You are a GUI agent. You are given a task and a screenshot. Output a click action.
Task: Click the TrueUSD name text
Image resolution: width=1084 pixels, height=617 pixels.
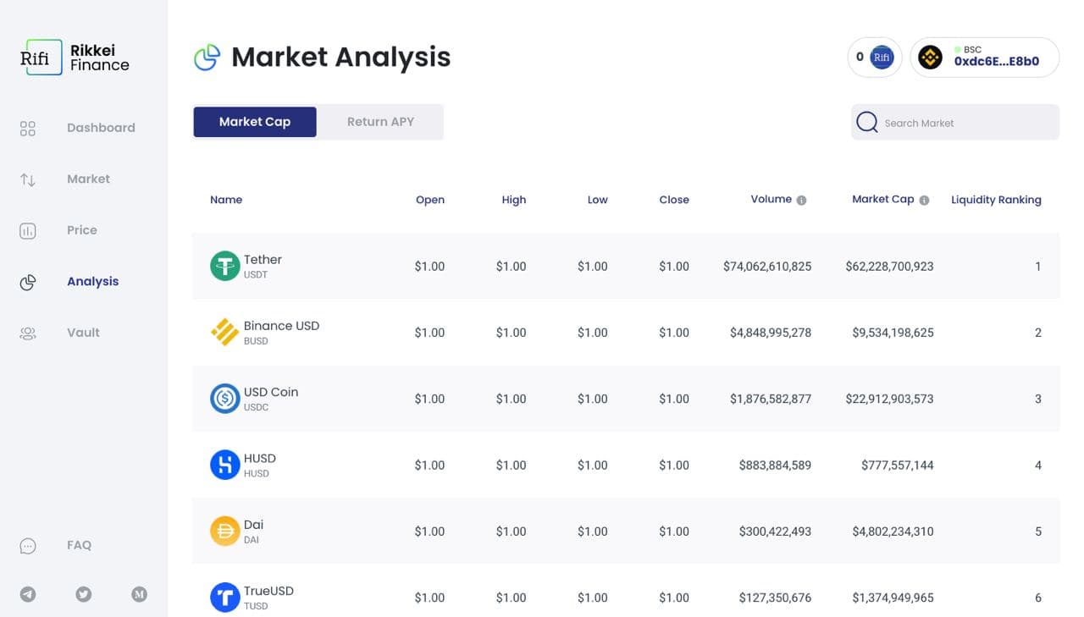(268, 591)
